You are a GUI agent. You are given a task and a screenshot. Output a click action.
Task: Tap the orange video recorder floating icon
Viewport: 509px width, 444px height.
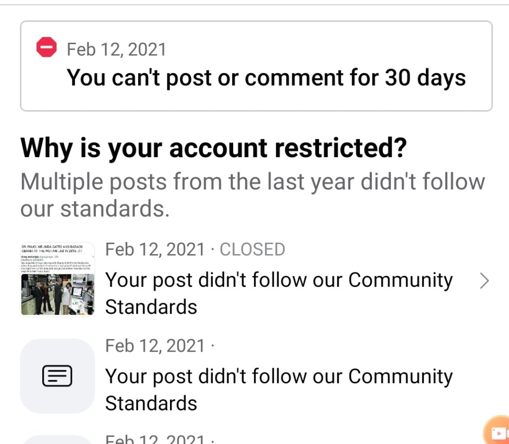(x=497, y=432)
